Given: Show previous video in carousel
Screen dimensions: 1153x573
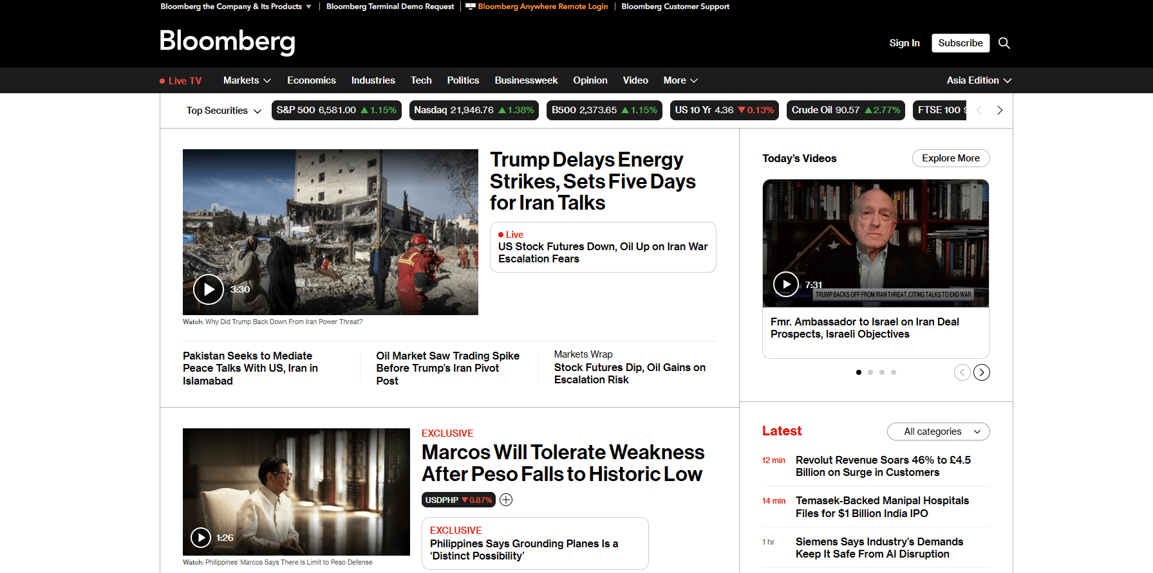Looking at the screenshot, I should point(962,372).
